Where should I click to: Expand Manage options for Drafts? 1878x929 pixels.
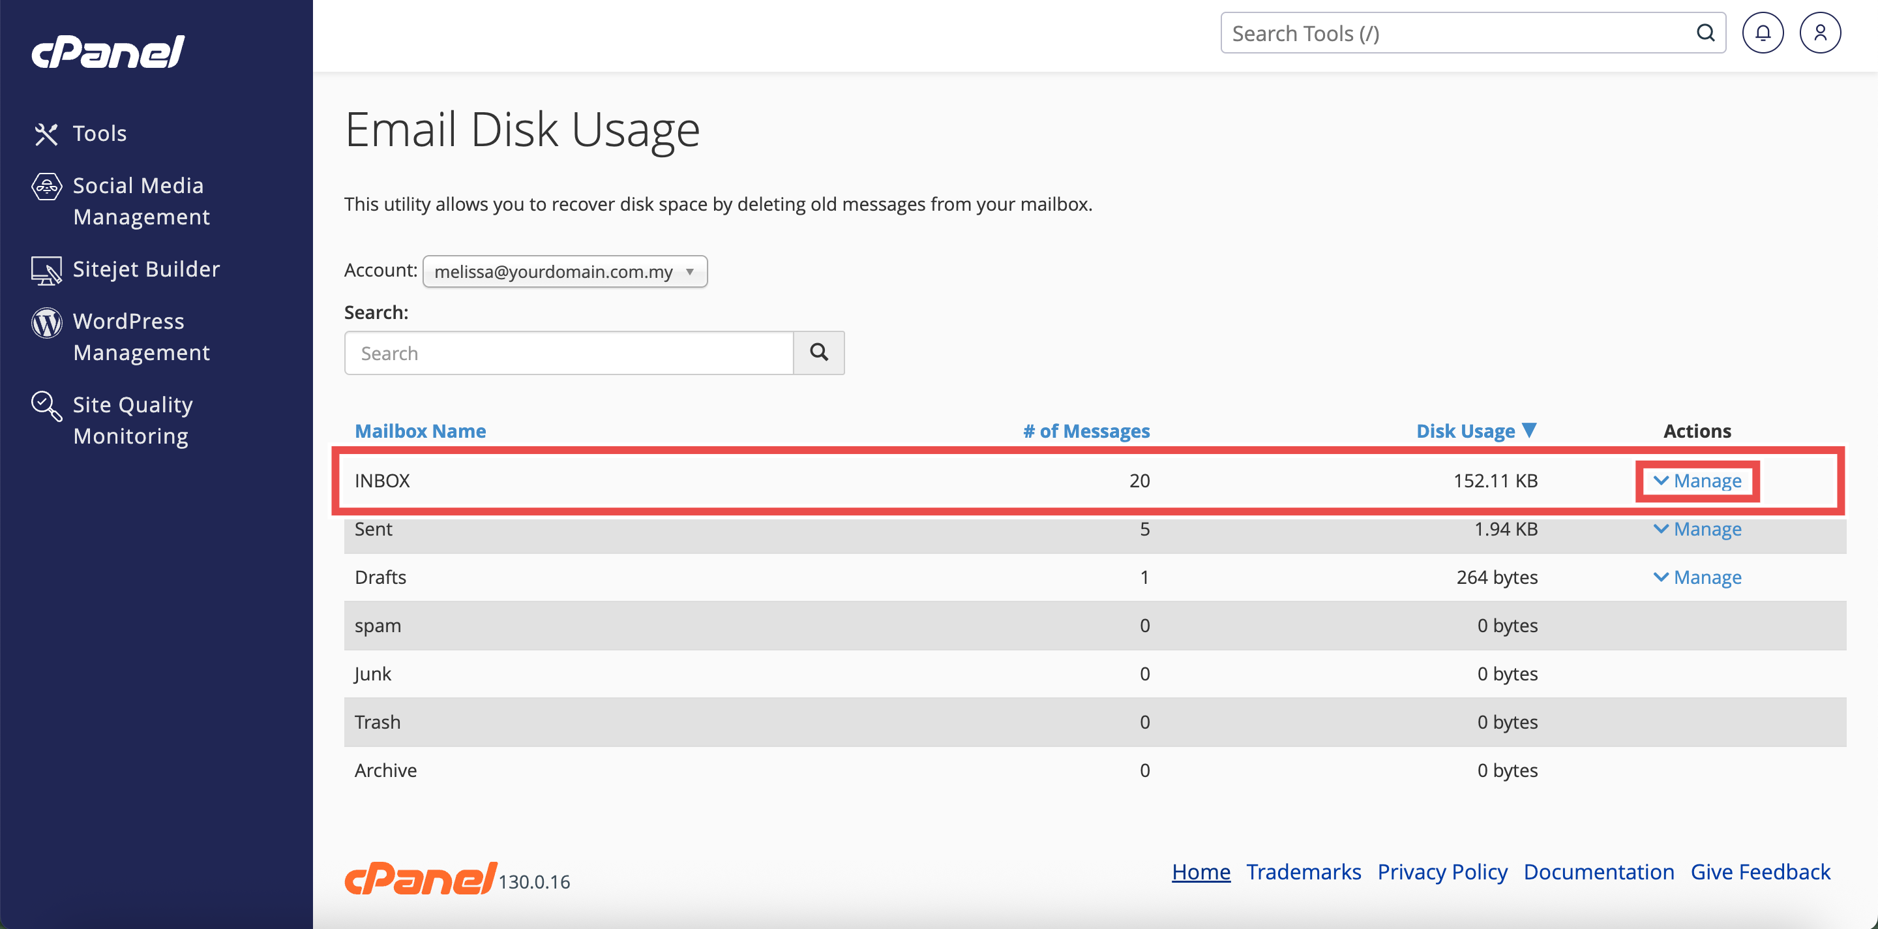pyautogui.click(x=1697, y=577)
